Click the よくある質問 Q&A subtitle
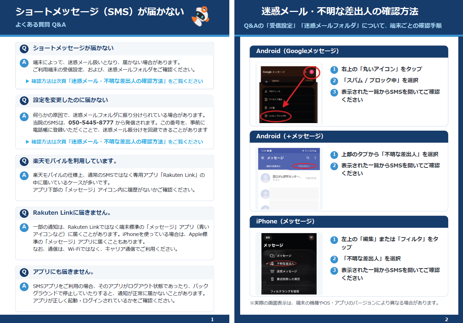Screen dimensions: 463x323 (x=41, y=25)
